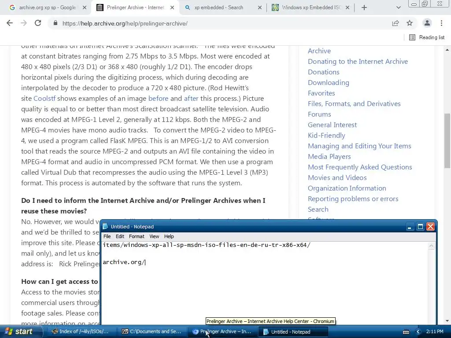Open the Favorites sidebar link
Image resolution: width=451 pixels, height=338 pixels.
pos(321,93)
